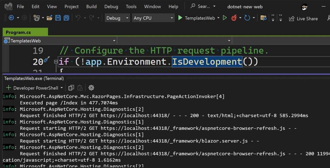The height and width of the screenshot is (168, 330).
Task: Open terminal settings gear icon
Action: tap(91, 88)
